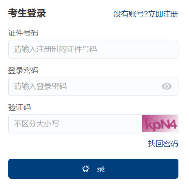Recover a forgotten password via 找回密码

(x=163, y=144)
